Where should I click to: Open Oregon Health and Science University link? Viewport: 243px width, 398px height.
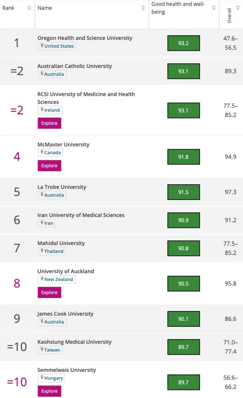(x=85, y=38)
